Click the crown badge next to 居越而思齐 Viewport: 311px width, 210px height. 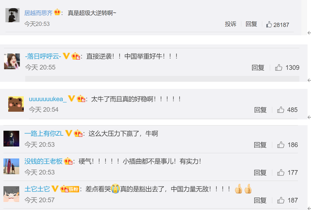click(x=57, y=12)
